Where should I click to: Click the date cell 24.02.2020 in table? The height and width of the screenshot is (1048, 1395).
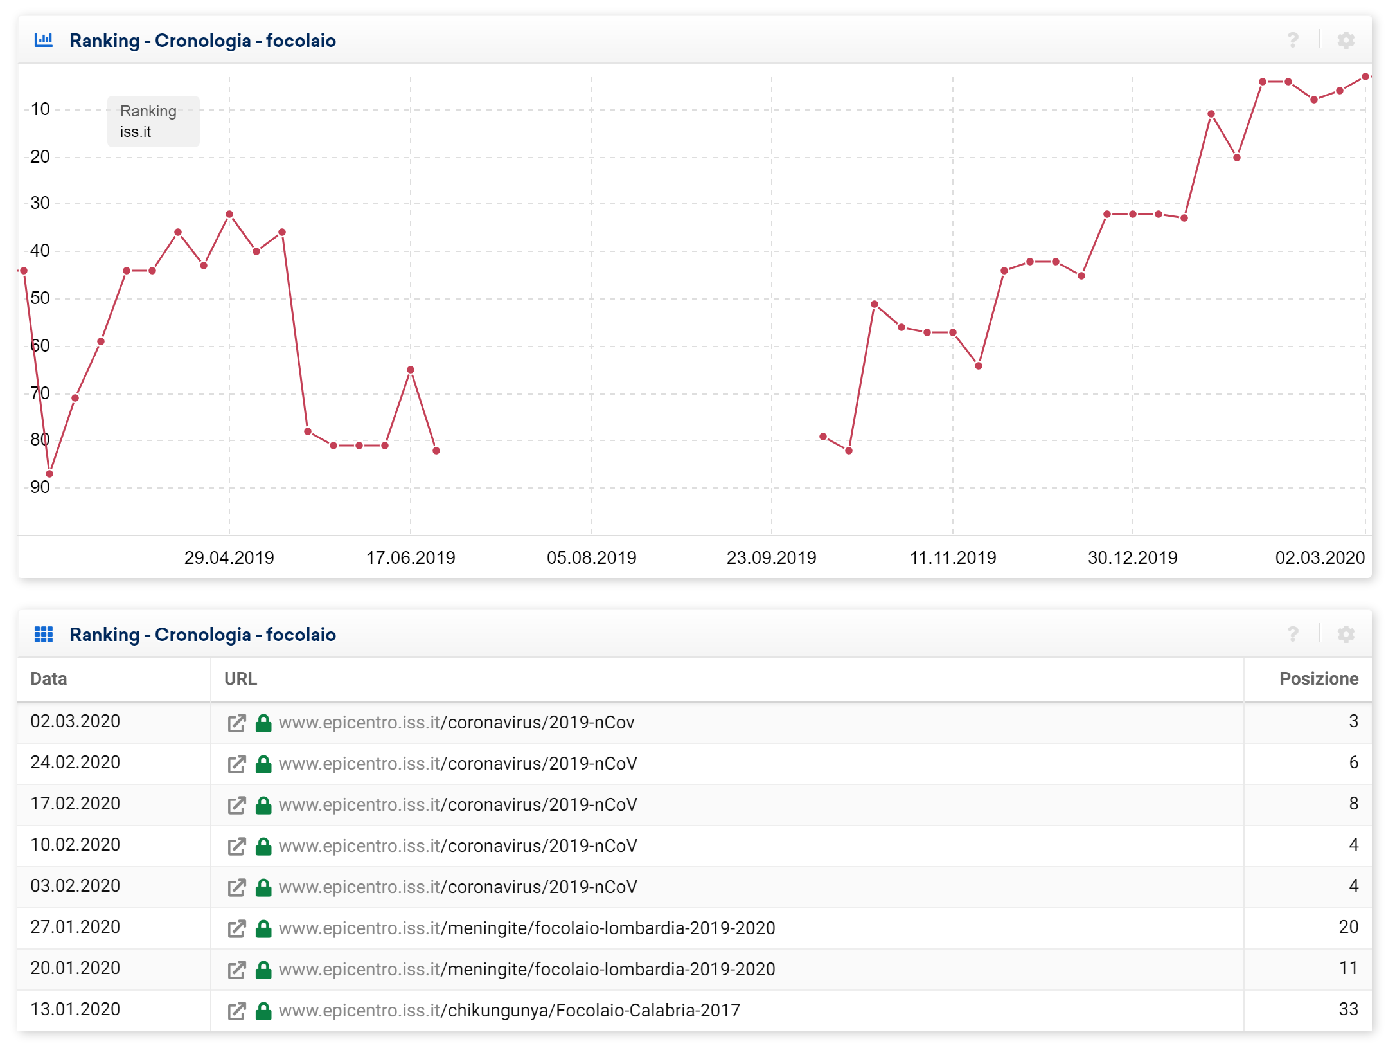click(75, 763)
